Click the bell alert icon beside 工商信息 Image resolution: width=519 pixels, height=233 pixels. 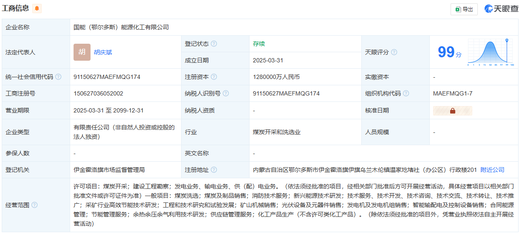(x=37, y=8)
